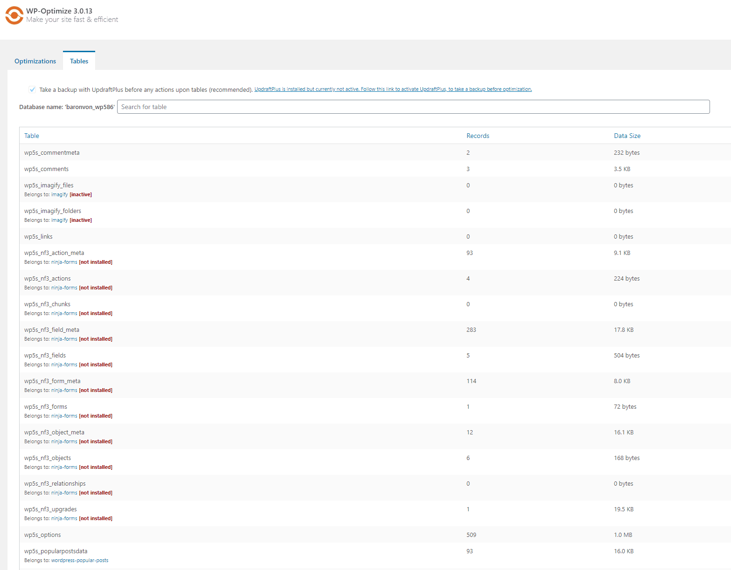Select the wp5s_nf3_relationships table name
The image size is (731, 570).
55,483
